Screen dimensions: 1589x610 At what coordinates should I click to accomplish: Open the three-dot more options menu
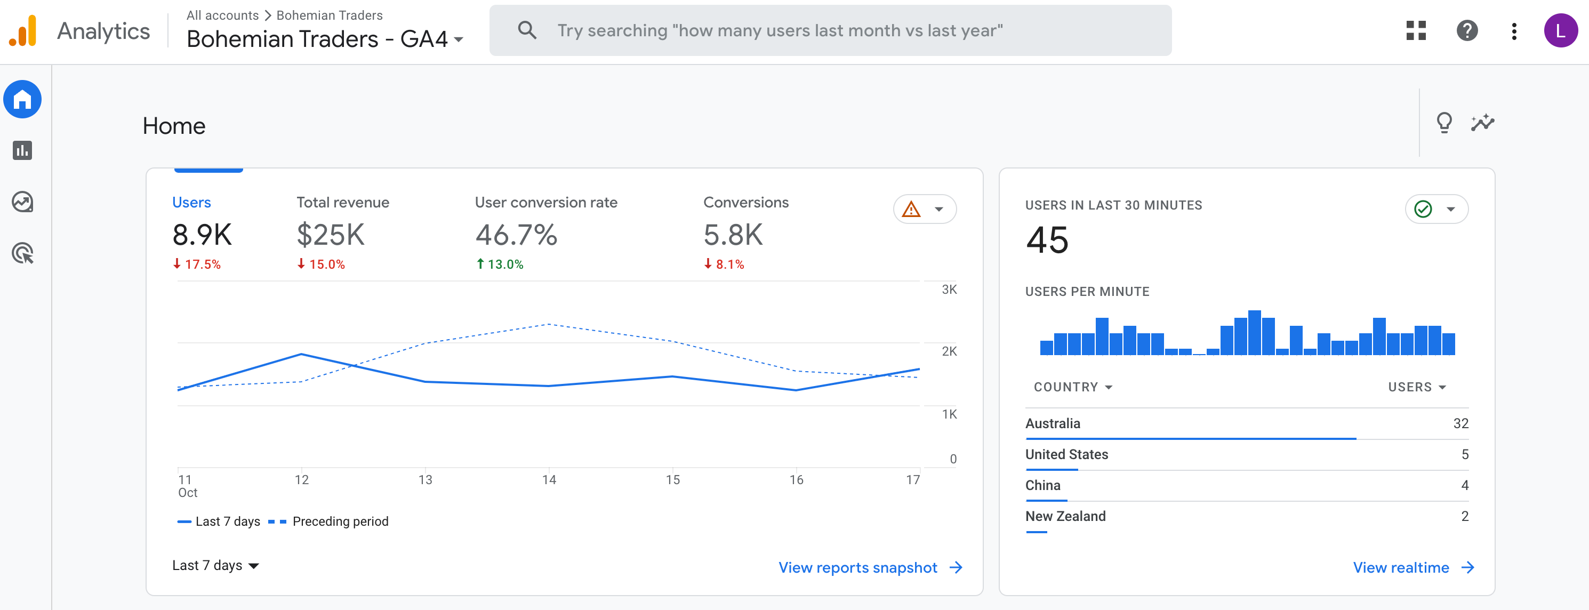click(x=1514, y=31)
